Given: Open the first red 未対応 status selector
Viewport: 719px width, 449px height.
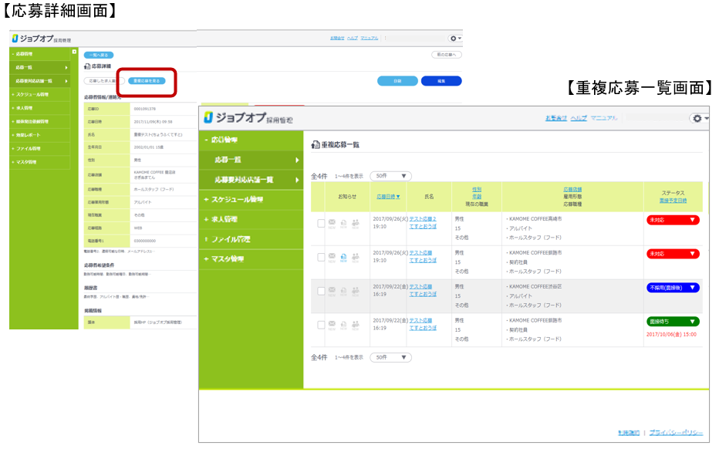Looking at the screenshot, I should click(672, 220).
